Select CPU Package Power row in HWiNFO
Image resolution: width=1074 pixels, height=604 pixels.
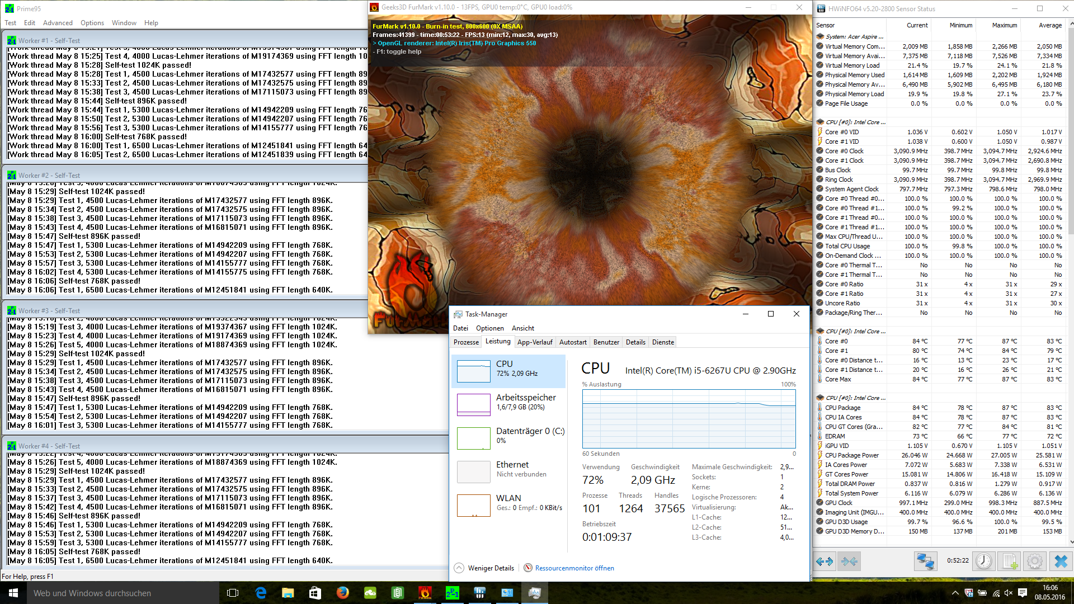pos(940,455)
